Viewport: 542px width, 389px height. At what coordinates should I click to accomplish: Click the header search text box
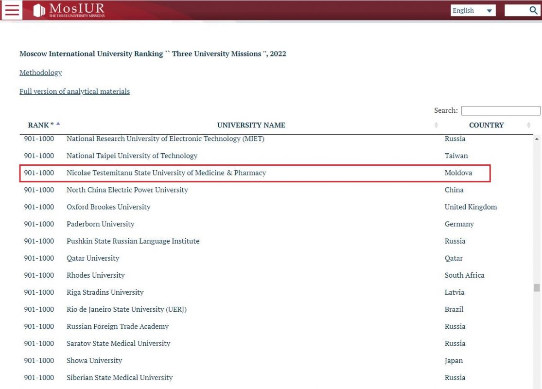(516, 11)
